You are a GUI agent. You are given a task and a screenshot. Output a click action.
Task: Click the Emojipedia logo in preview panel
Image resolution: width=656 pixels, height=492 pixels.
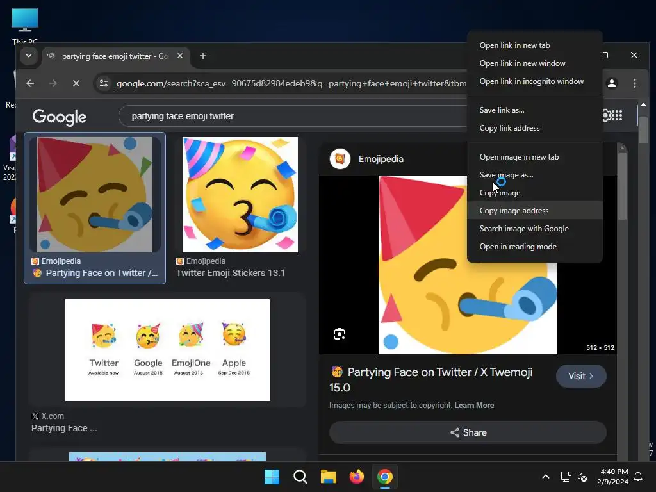pos(340,159)
